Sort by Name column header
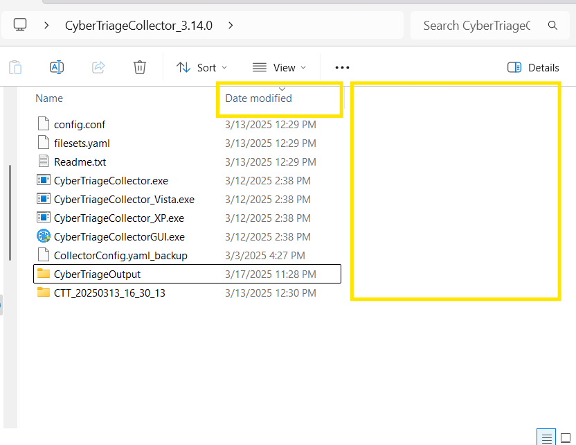 49,98
